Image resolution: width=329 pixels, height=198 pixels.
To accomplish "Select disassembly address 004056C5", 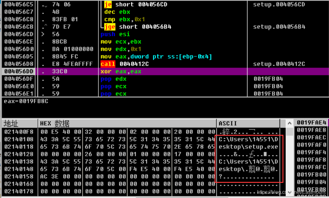I will [x=19, y=4].
